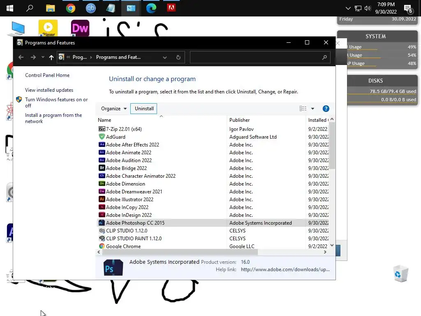
Task: Open network tray icon
Action: coord(358,8)
